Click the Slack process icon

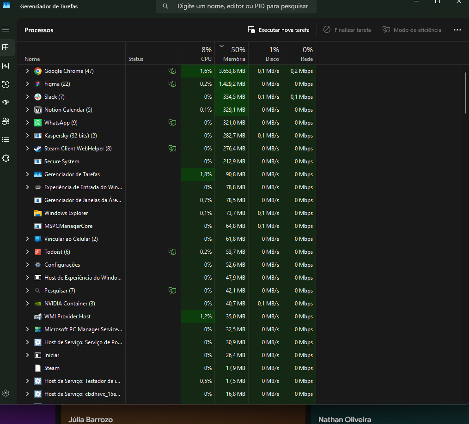(x=38, y=97)
